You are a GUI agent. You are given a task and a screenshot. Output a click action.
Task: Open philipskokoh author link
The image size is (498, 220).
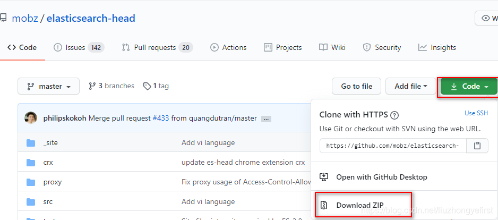(x=65, y=119)
